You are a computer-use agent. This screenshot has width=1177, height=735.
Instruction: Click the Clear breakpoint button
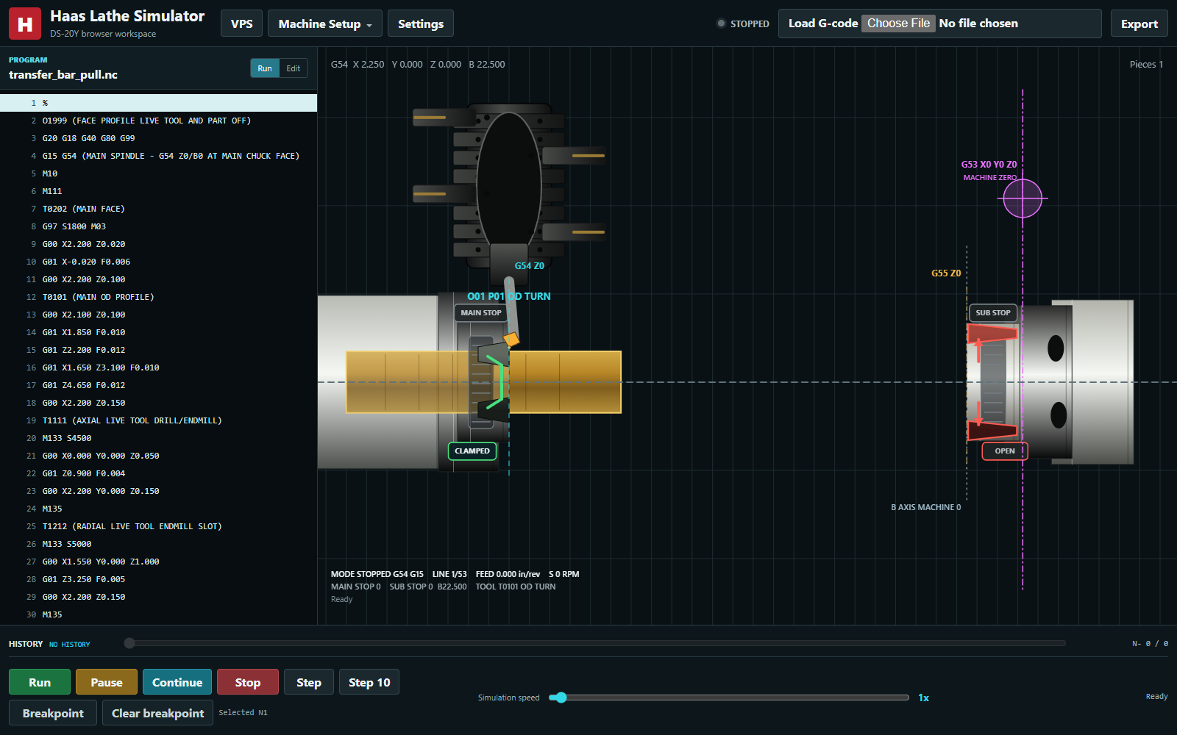[x=158, y=713]
